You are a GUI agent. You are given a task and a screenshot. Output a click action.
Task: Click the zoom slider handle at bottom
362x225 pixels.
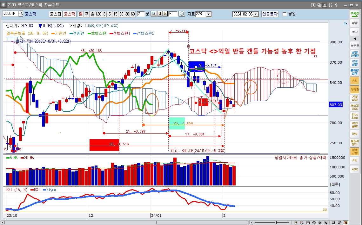275,222
